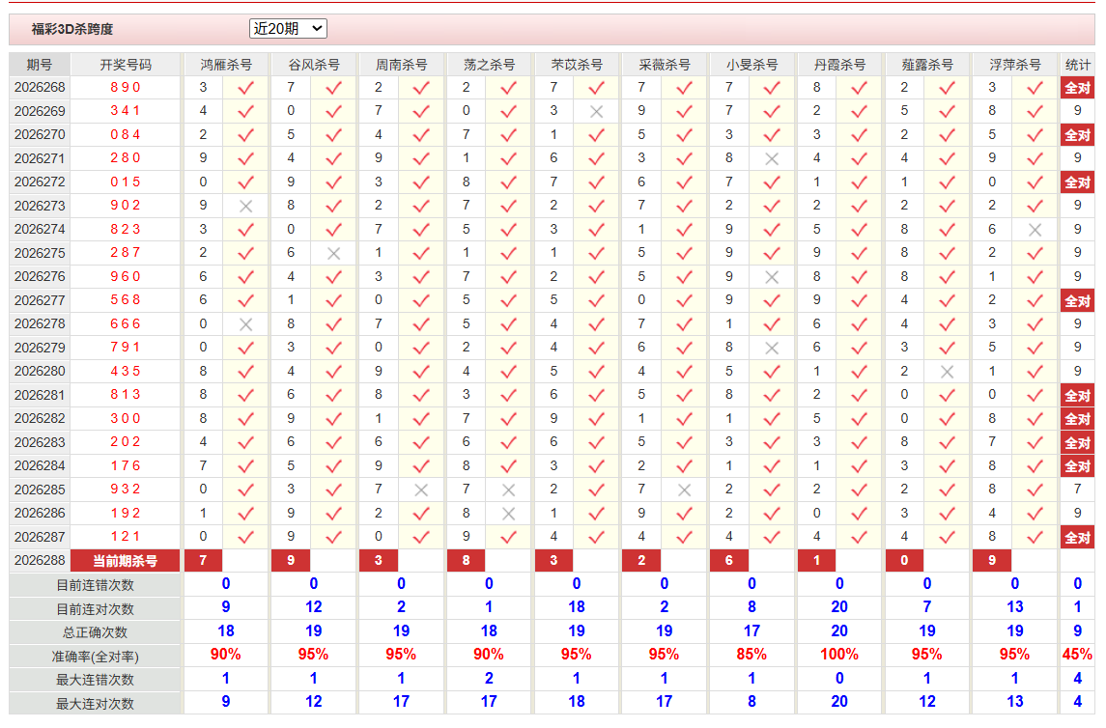Click the 85% accuracy value under 小旻杀号
Viewport: 1106px width, 728px height.
752,655
